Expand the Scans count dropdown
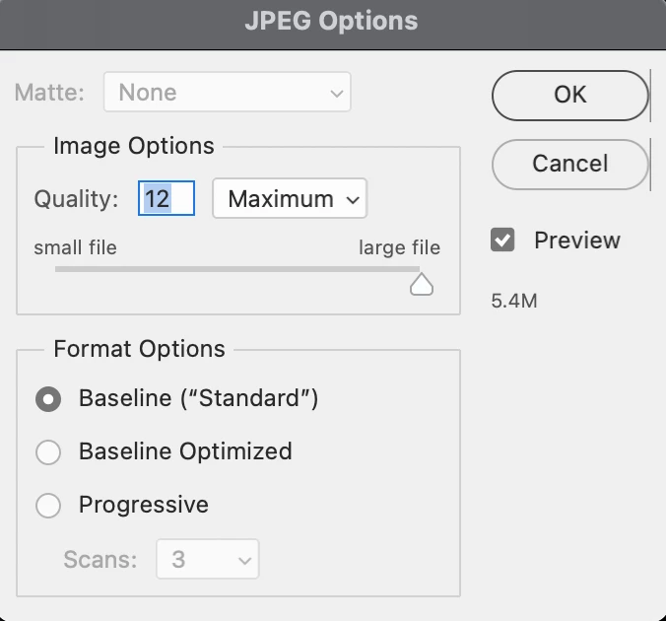Image resolution: width=666 pixels, height=621 pixels. pyautogui.click(x=207, y=560)
